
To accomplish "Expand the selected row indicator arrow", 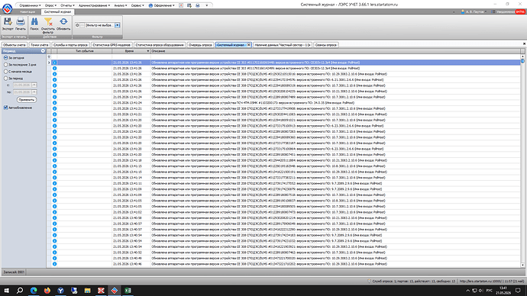I will (49, 63).
